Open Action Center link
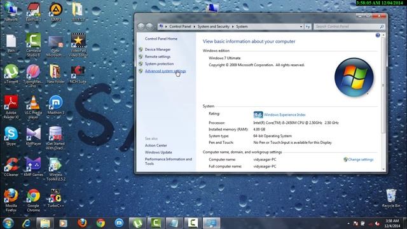This screenshot has width=407, height=229. point(156,146)
